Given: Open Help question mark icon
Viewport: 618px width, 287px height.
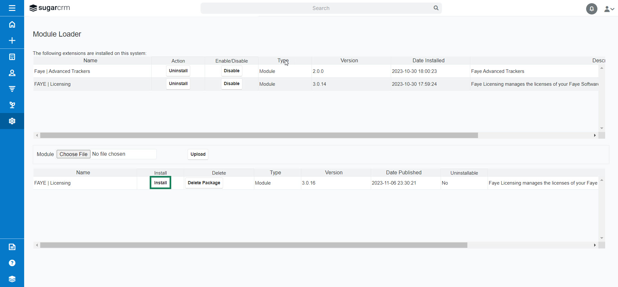Looking at the screenshot, I should click(12, 263).
